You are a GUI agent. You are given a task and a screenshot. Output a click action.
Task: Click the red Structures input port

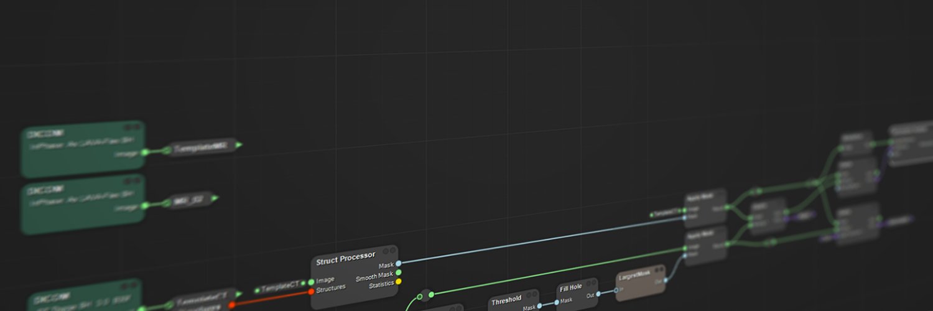pos(311,291)
